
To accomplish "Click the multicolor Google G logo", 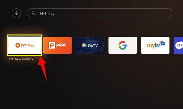I will coord(123,45).
